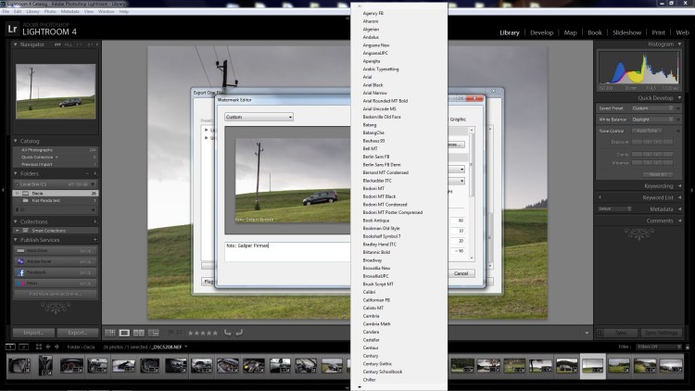Add folder with plus icon in Folders
Image resolution: width=695 pixels, height=391 pixels.
click(95, 173)
